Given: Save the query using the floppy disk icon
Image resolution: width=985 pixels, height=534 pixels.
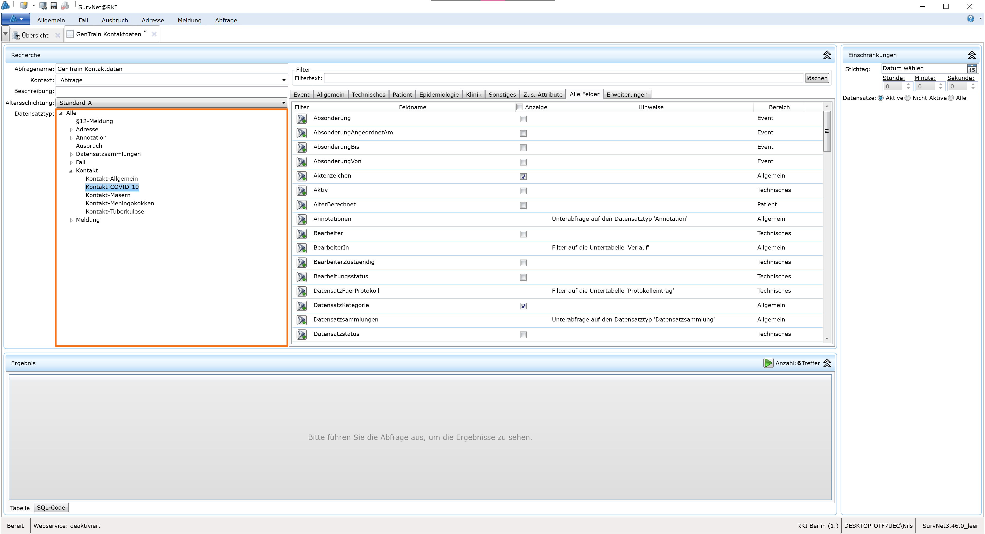Looking at the screenshot, I should tap(54, 5).
